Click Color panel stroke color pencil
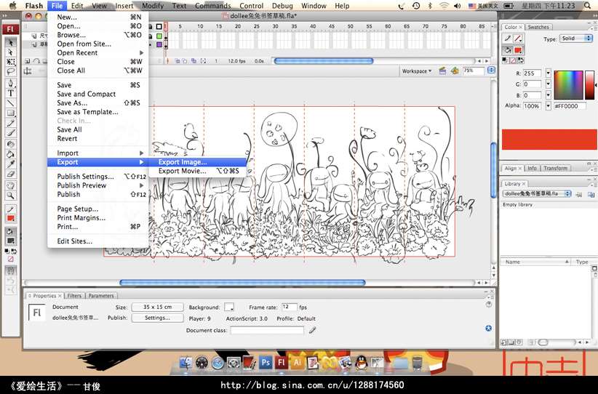Screen dimensions: 598x394 click(x=508, y=39)
